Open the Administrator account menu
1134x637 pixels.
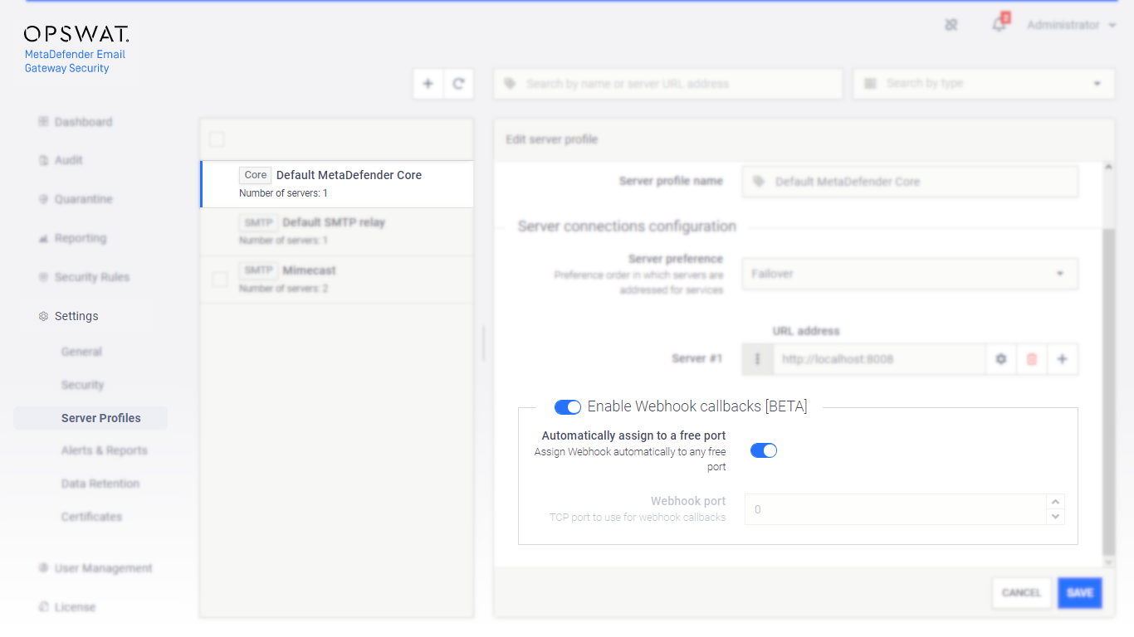(1071, 25)
